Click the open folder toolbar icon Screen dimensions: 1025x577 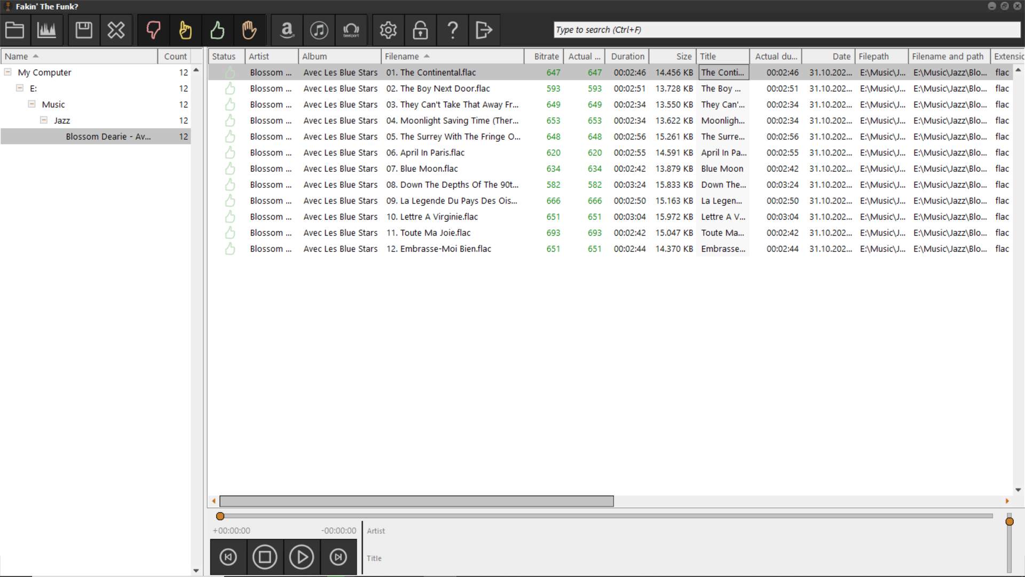click(x=15, y=30)
